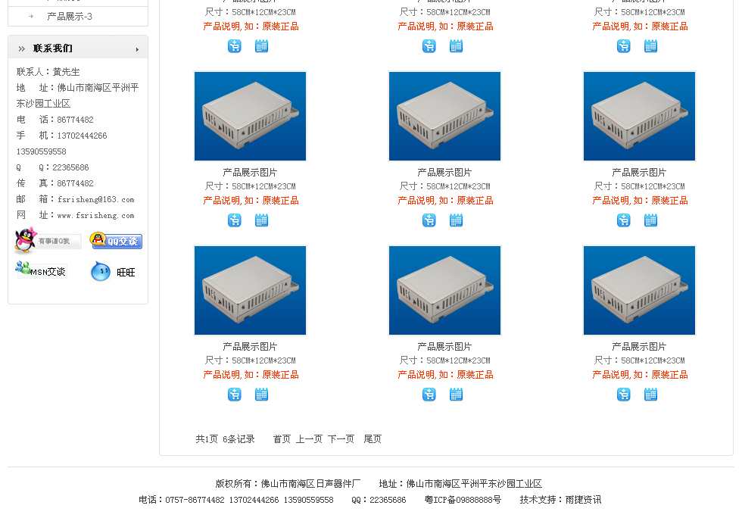The image size is (742, 518).
Task: Go to 下一页 in pagination
Action: coord(341,439)
